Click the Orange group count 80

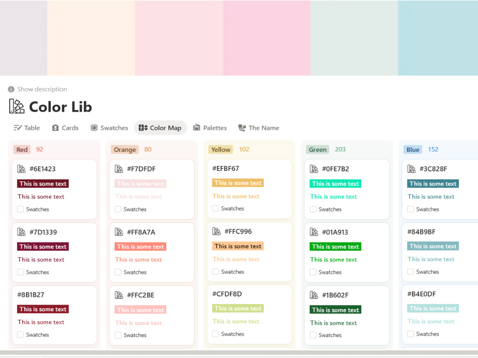click(x=148, y=149)
